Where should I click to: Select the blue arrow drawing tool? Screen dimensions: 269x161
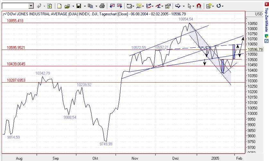pos(178,6)
